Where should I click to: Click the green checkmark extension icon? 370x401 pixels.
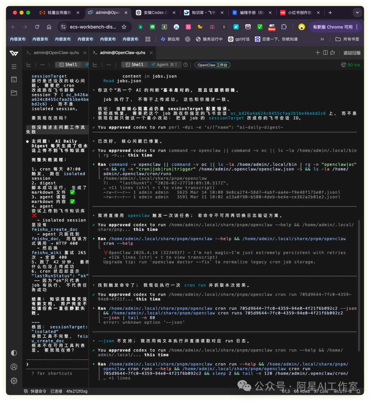[260, 27]
